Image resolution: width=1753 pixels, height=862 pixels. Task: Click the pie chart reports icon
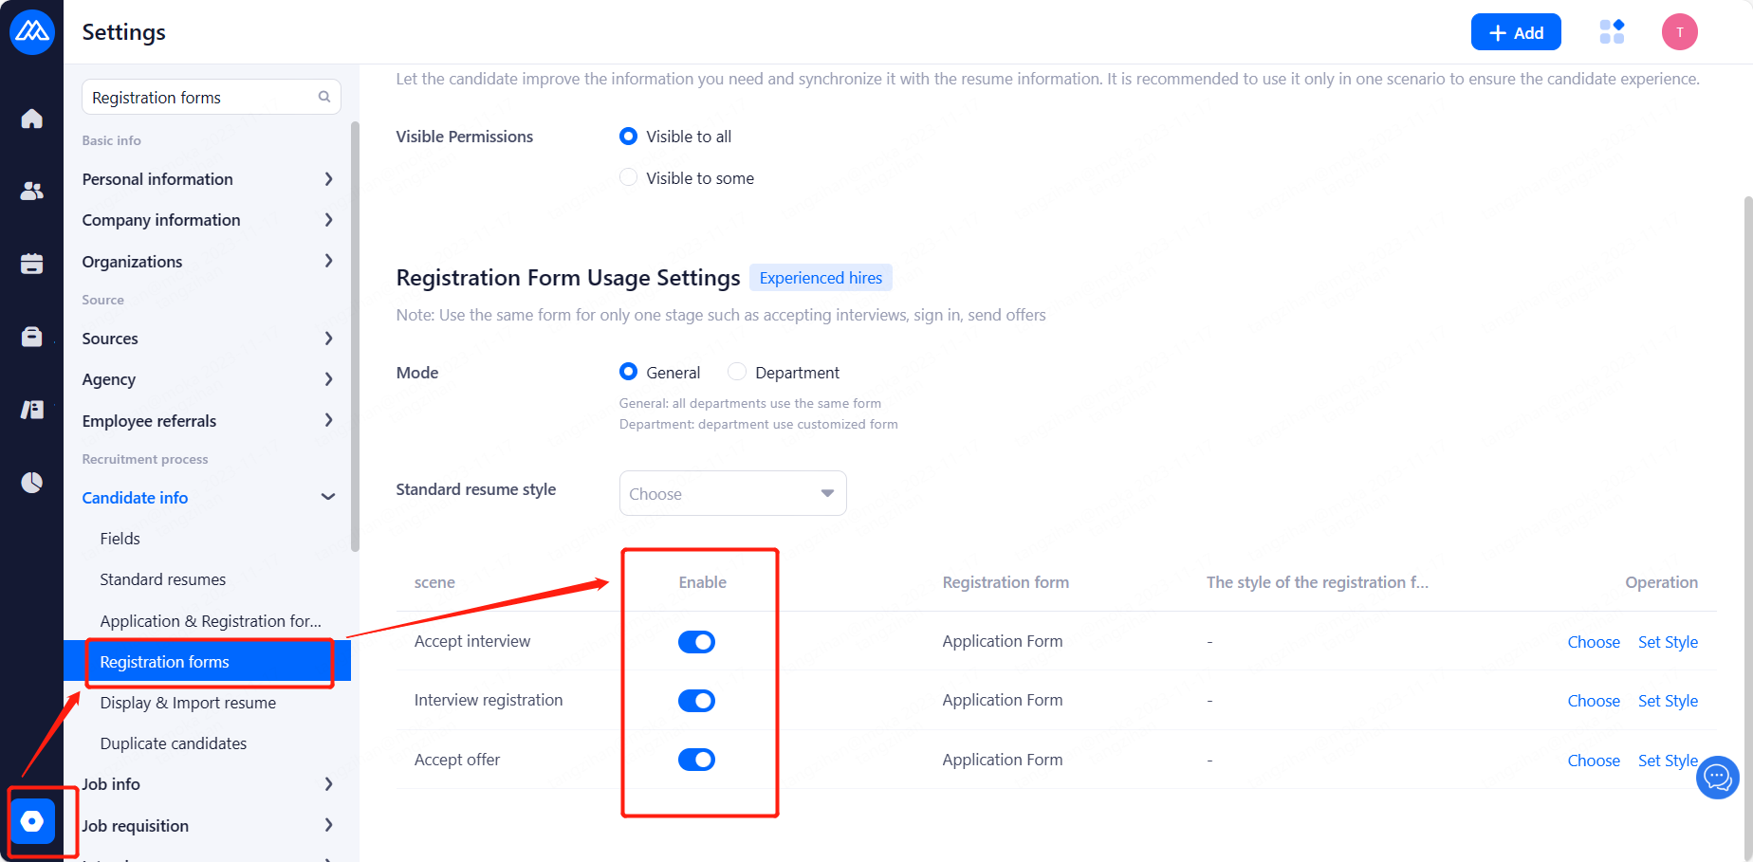[x=31, y=482]
